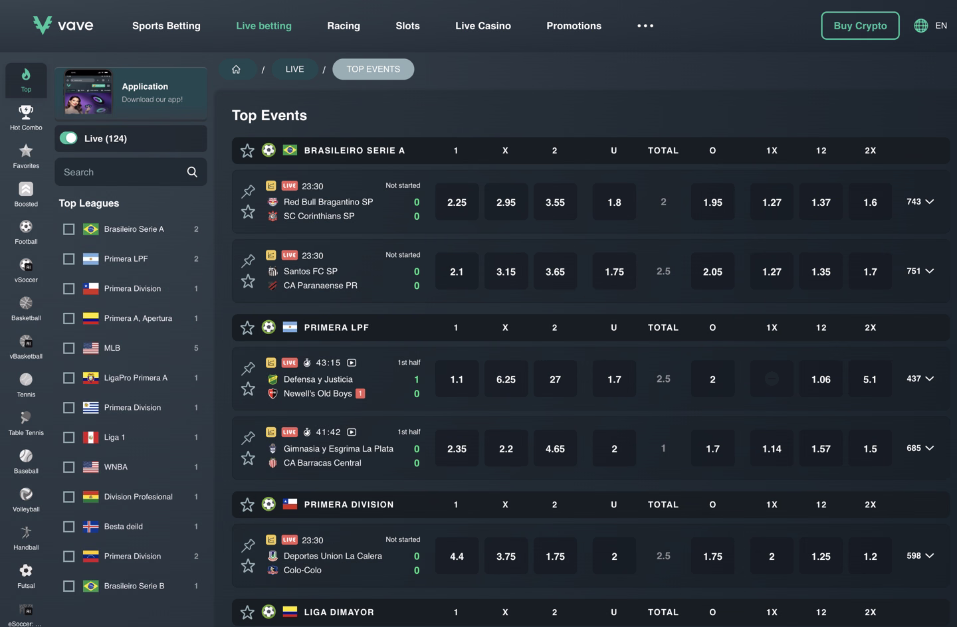Select vBasketball sport icon

coord(26,341)
